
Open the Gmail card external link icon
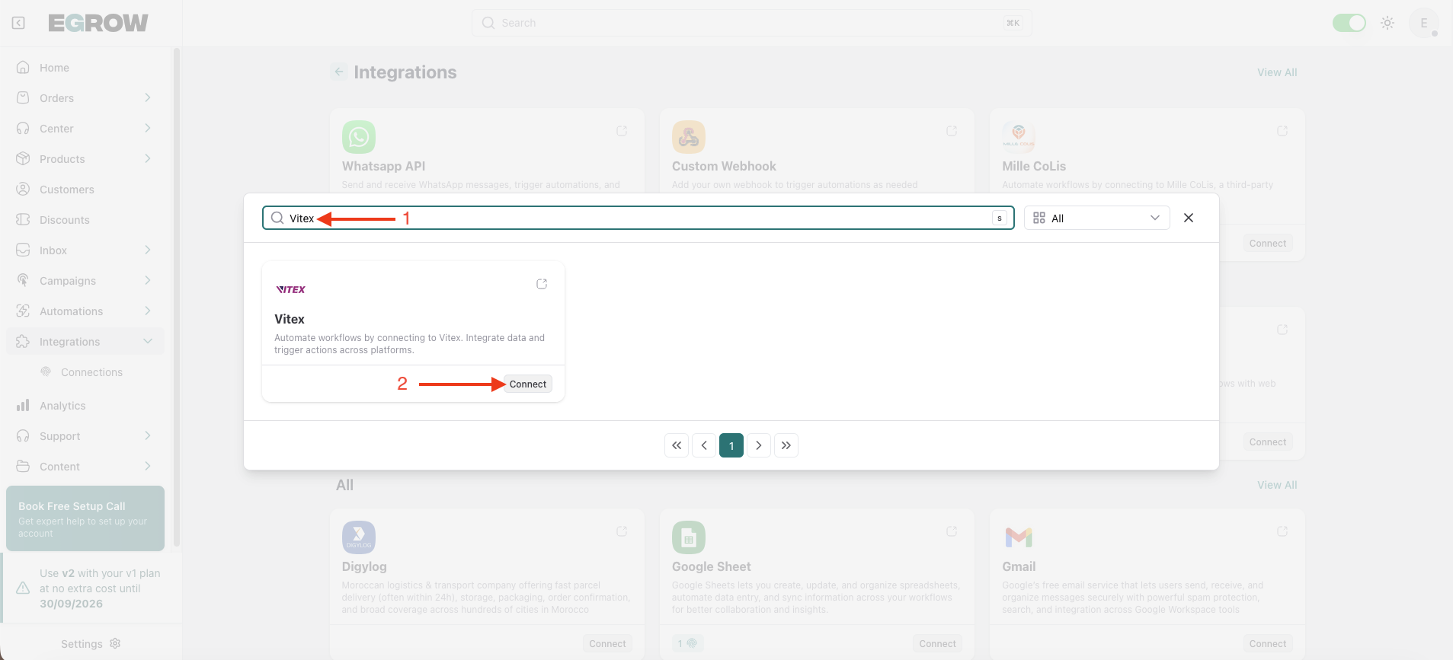click(x=1282, y=531)
